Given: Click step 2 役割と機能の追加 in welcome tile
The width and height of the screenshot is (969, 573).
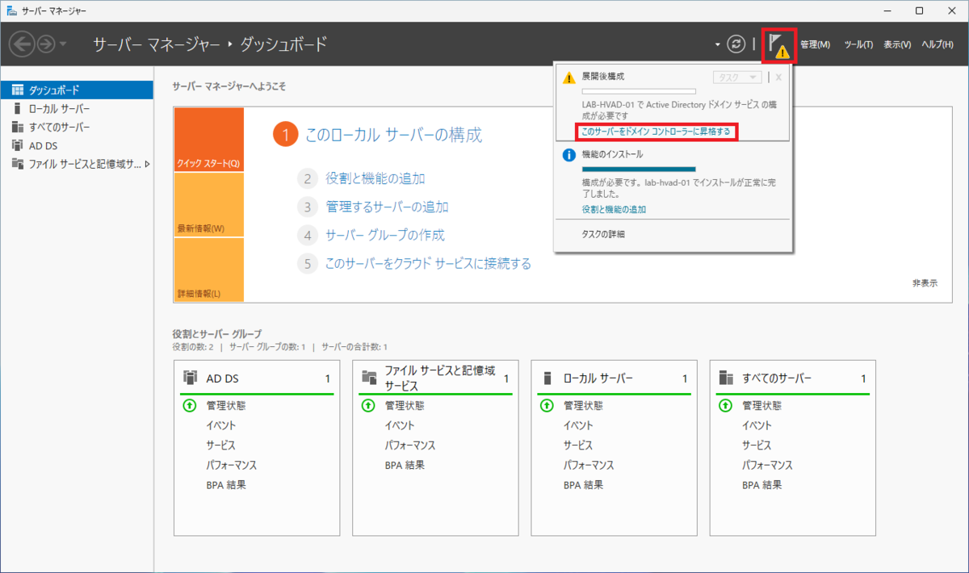Looking at the screenshot, I should [375, 178].
